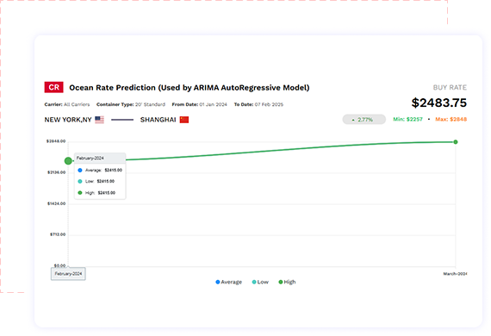
Task: Toggle the High legend series
Action: 287,282
